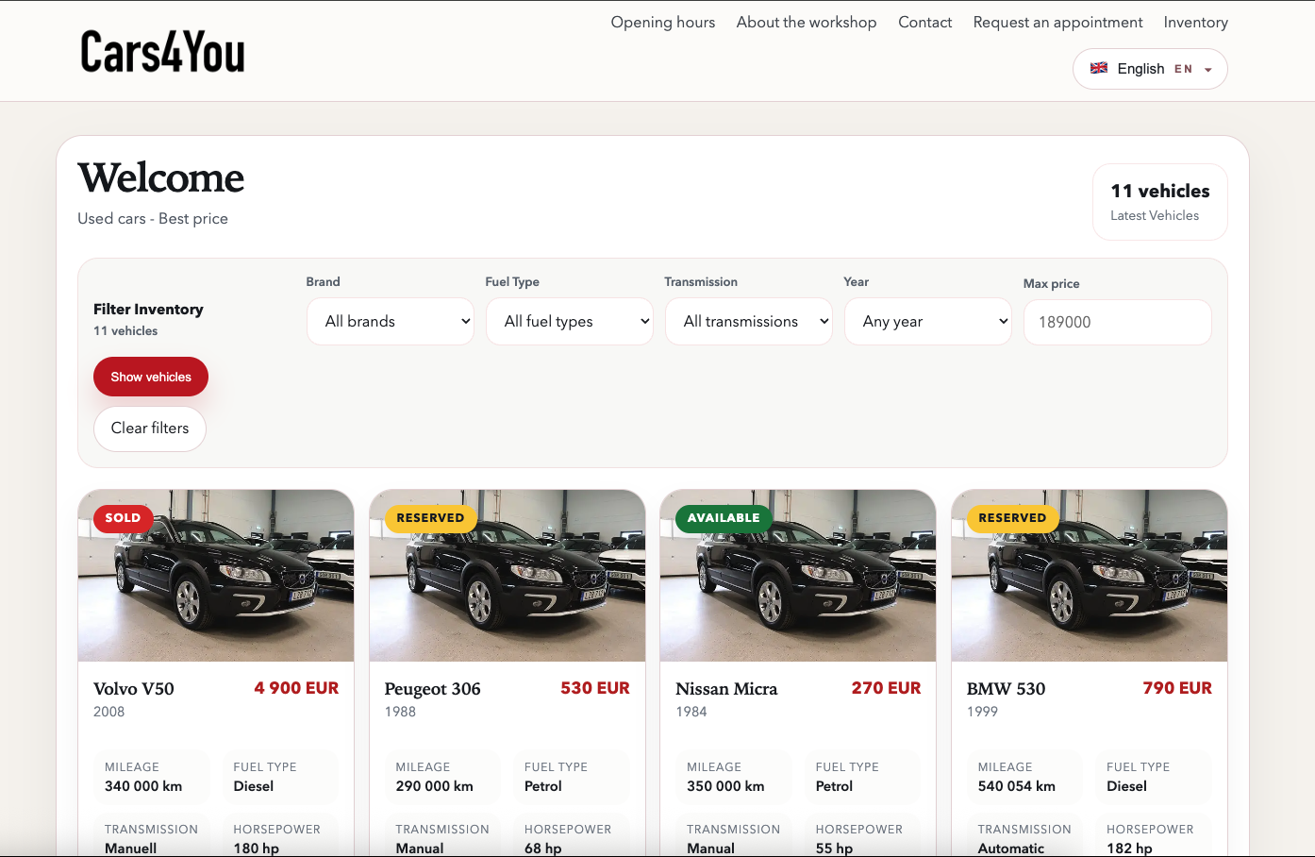The height and width of the screenshot is (857, 1315).
Task: Open the Nissan Micra listing title
Action: click(x=726, y=689)
